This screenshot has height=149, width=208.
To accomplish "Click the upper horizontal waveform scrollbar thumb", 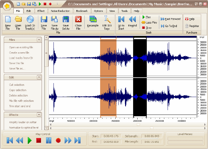I will [x=138, y=124].
